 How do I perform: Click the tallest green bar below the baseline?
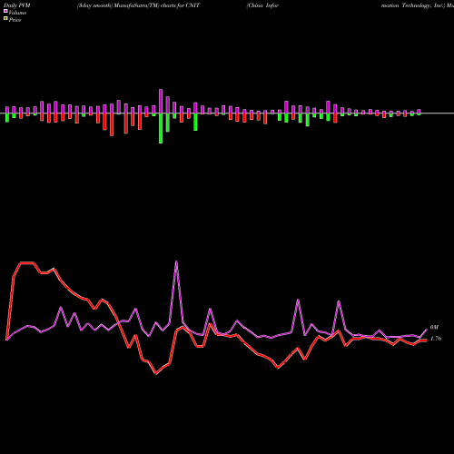pyautogui.click(x=161, y=128)
